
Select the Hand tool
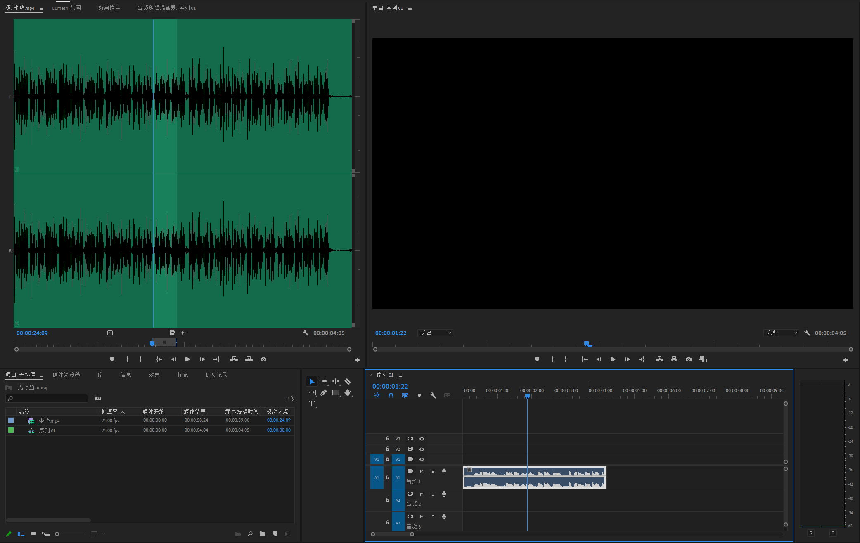pos(348,393)
